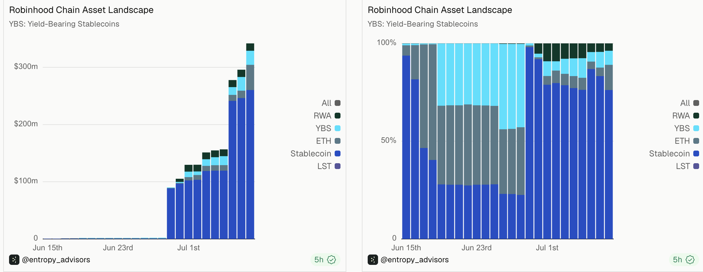This screenshot has height=272, width=703.
Task: Open the @entropy_advisors link under right chart
Action: (415, 260)
